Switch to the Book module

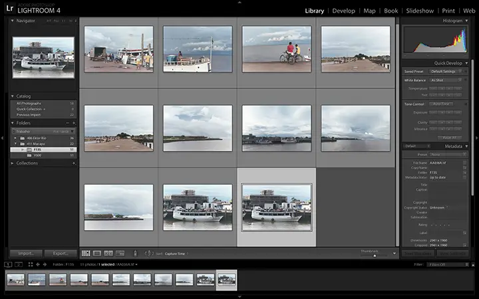(391, 11)
